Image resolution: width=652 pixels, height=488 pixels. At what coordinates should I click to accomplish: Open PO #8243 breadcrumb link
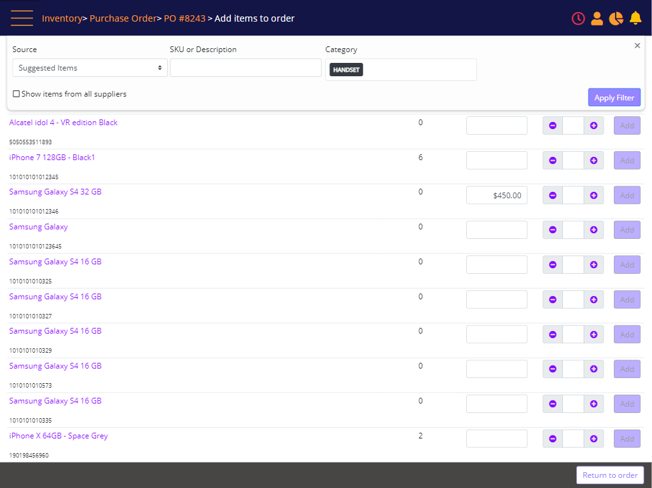184,18
